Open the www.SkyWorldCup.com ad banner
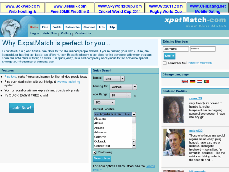Viewport: 229px width, 172px height. tap(120, 8)
